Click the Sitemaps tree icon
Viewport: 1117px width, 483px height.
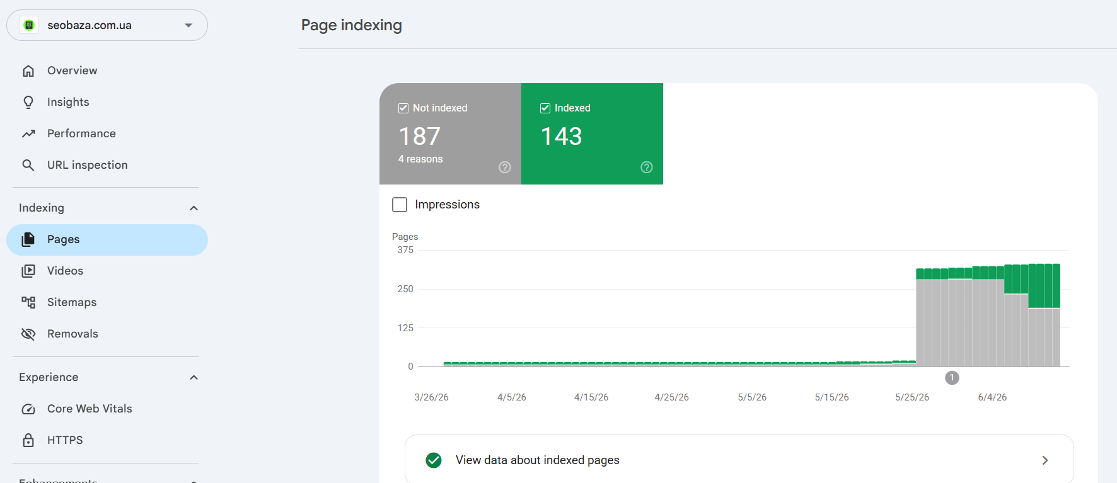click(28, 302)
